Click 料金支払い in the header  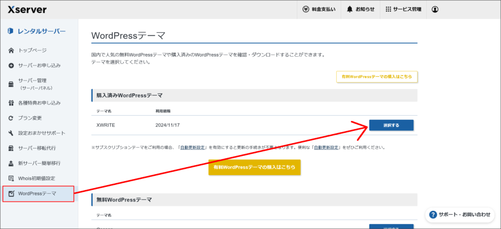point(319,10)
